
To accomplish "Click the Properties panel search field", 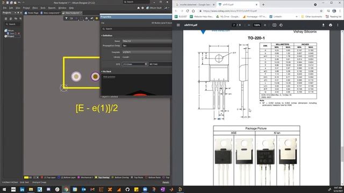I will click(x=137, y=29).
